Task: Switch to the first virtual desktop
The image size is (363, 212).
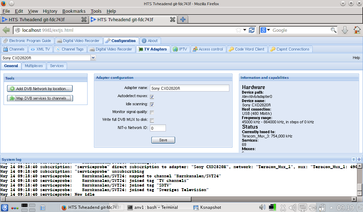Action: click(x=24, y=205)
